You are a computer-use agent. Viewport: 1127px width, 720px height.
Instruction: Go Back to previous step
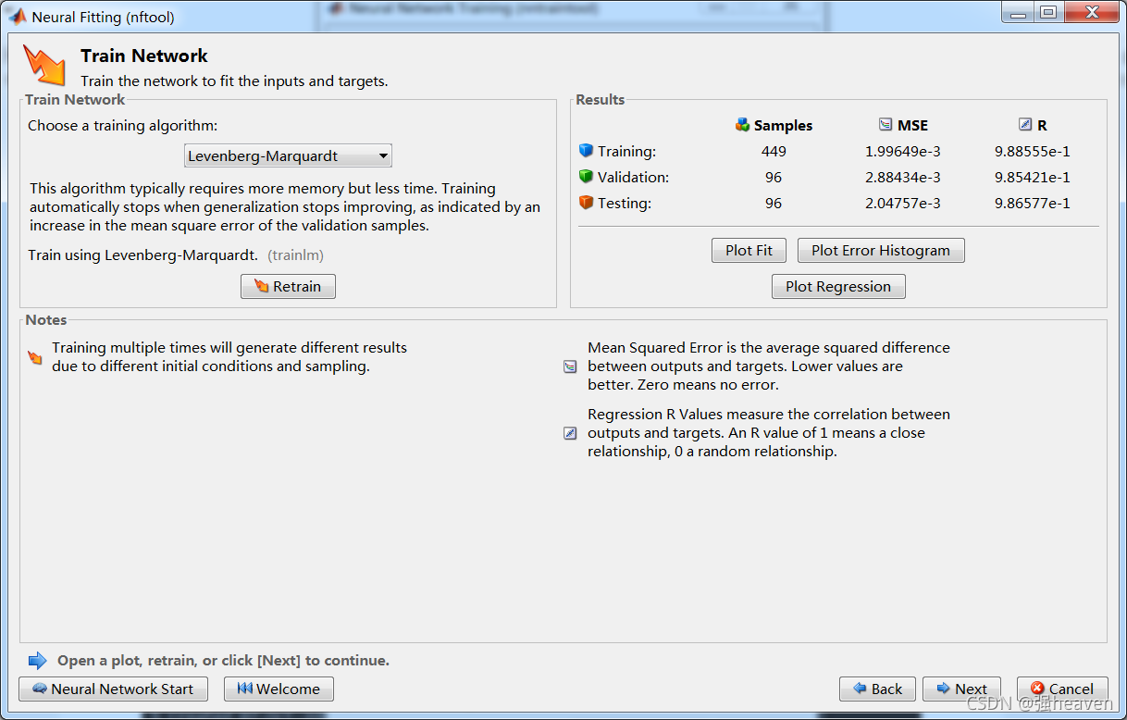(x=877, y=689)
